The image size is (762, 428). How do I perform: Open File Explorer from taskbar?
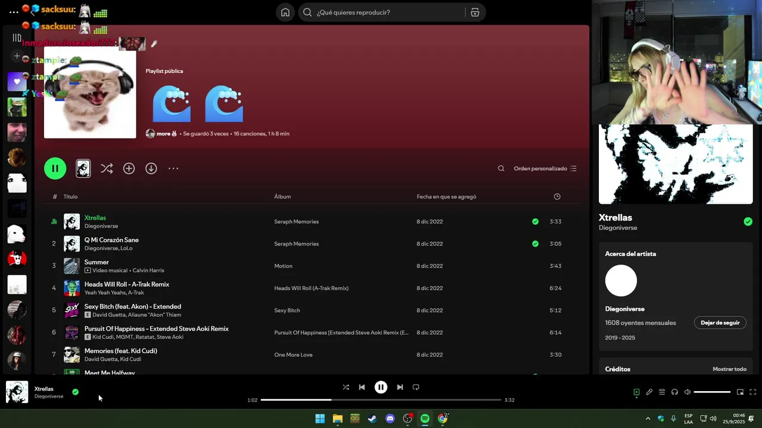tap(338, 418)
